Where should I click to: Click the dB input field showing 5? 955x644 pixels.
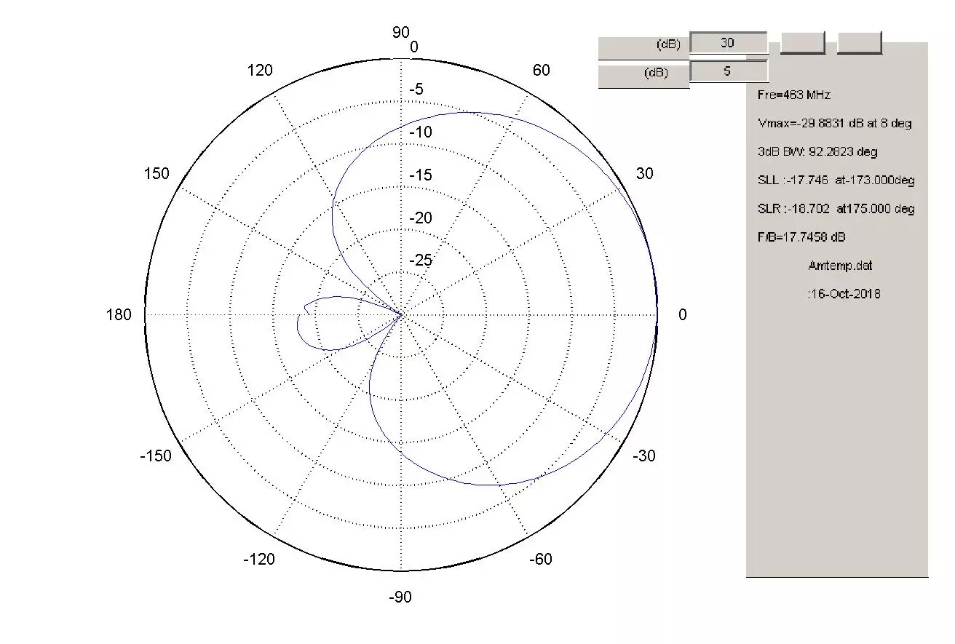point(728,72)
